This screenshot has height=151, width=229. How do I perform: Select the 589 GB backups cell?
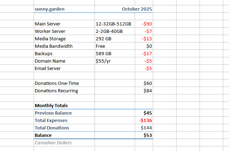pos(115,54)
